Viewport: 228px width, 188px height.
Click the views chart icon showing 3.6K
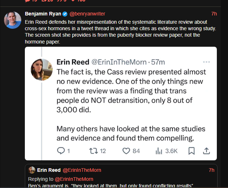158,151
